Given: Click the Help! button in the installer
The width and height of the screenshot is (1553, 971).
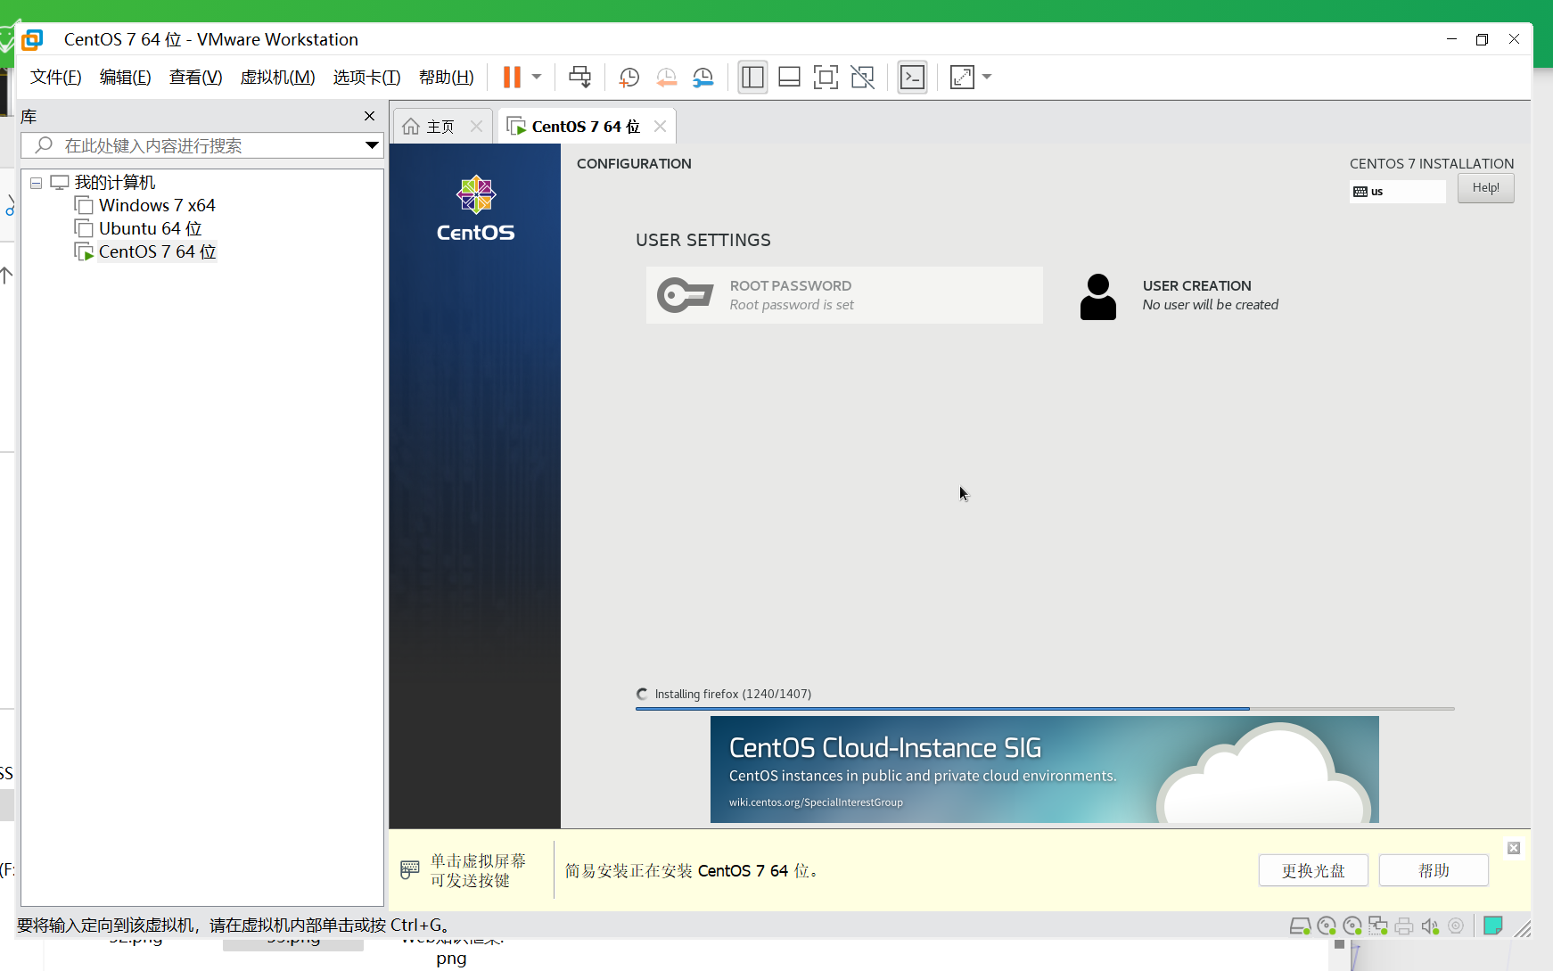Looking at the screenshot, I should pos(1485,188).
